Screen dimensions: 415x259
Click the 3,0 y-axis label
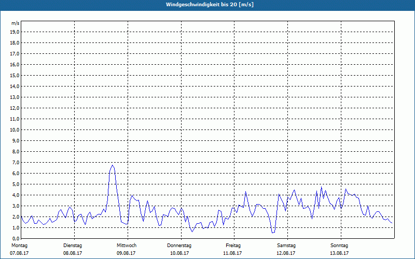(16, 206)
